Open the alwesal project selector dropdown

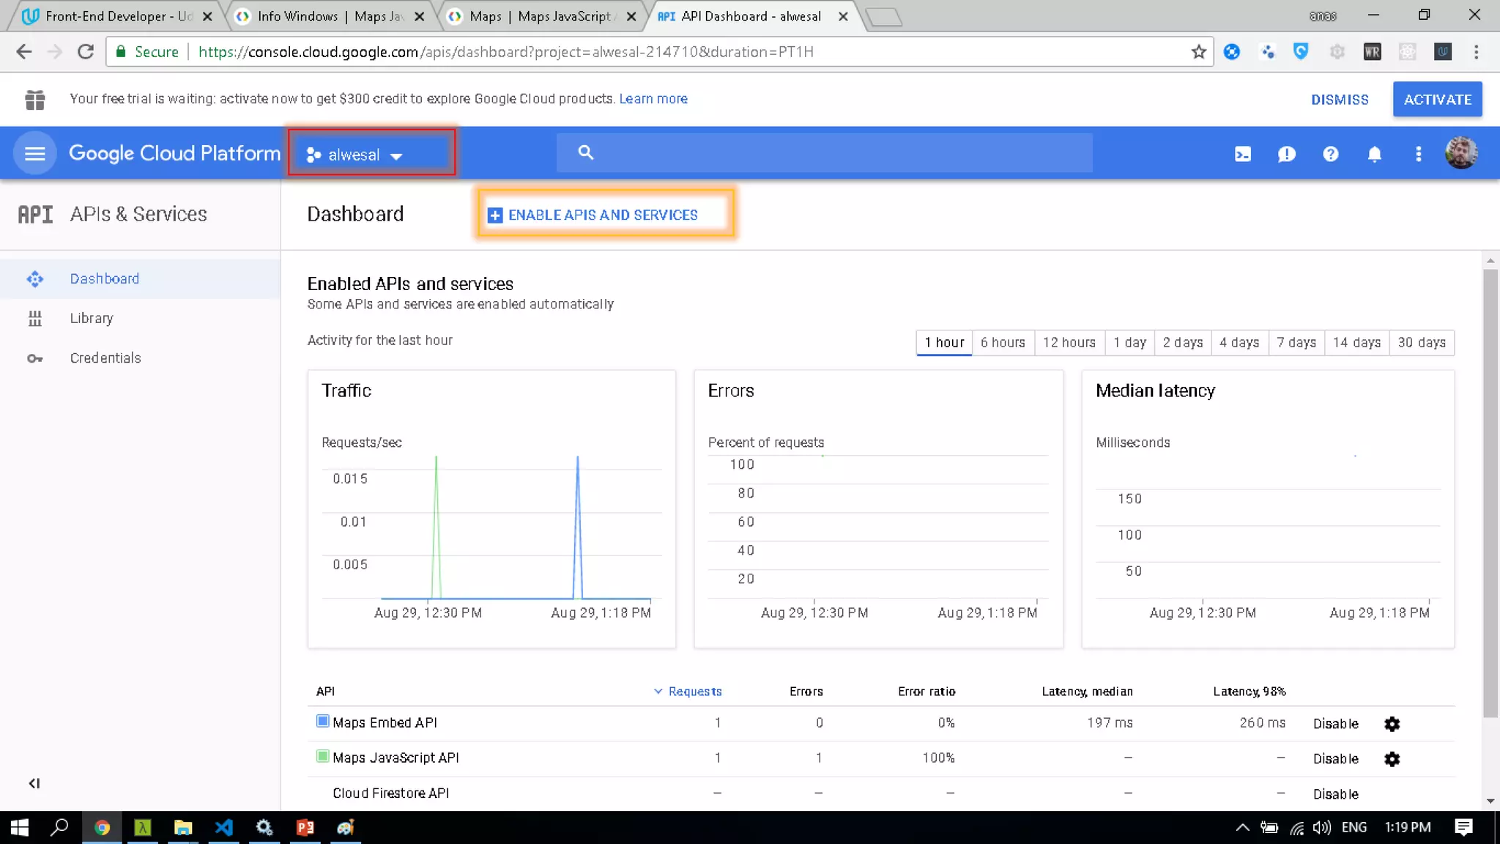tap(371, 153)
